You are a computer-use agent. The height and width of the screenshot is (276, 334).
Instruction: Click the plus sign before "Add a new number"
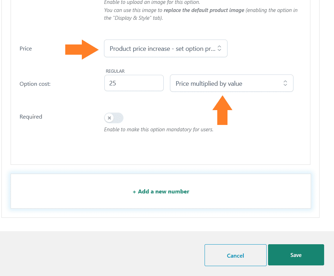point(134,192)
